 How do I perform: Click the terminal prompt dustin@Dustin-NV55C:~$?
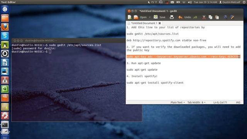30,52
